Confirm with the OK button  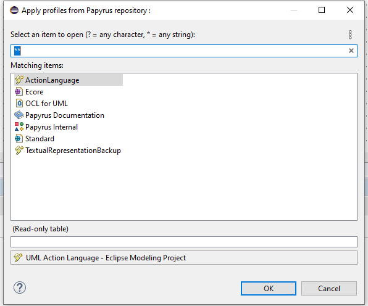[x=269, y=288]
